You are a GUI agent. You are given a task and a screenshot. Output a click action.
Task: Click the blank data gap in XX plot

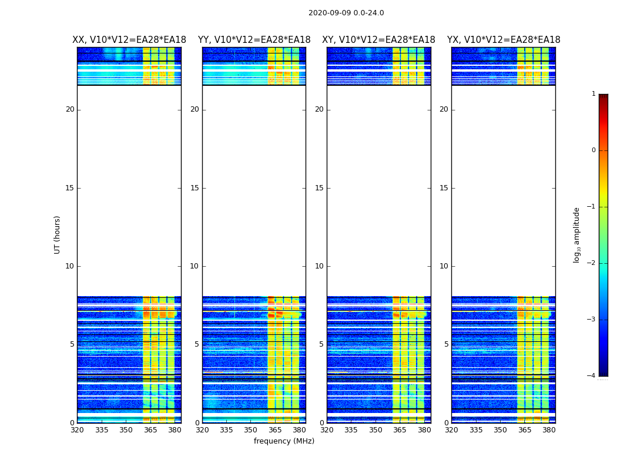click(x=129, y=191)
